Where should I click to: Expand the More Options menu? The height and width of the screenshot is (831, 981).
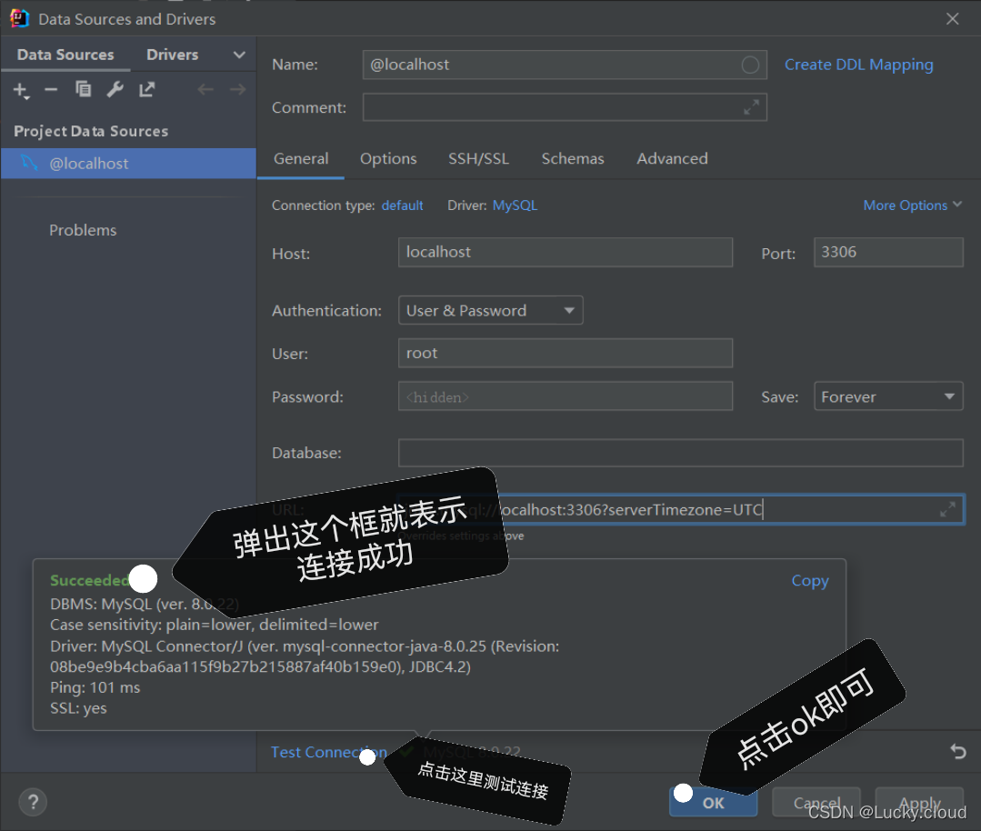pyautogui.click(x=912, y=205)
